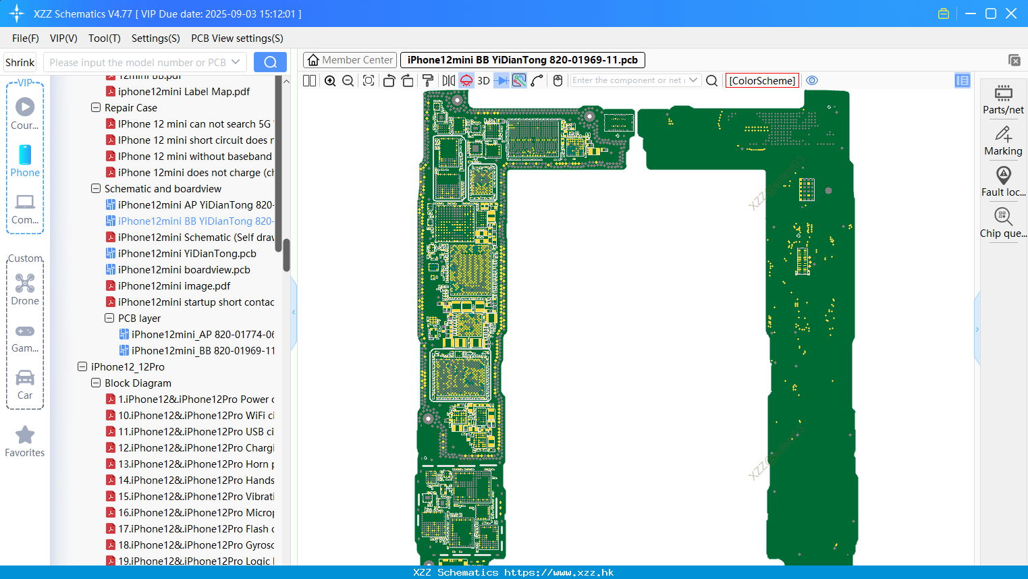This screenshot has width=1028, height=579.
Task: Fit board to screen icon
Action: tap(369, 80)
